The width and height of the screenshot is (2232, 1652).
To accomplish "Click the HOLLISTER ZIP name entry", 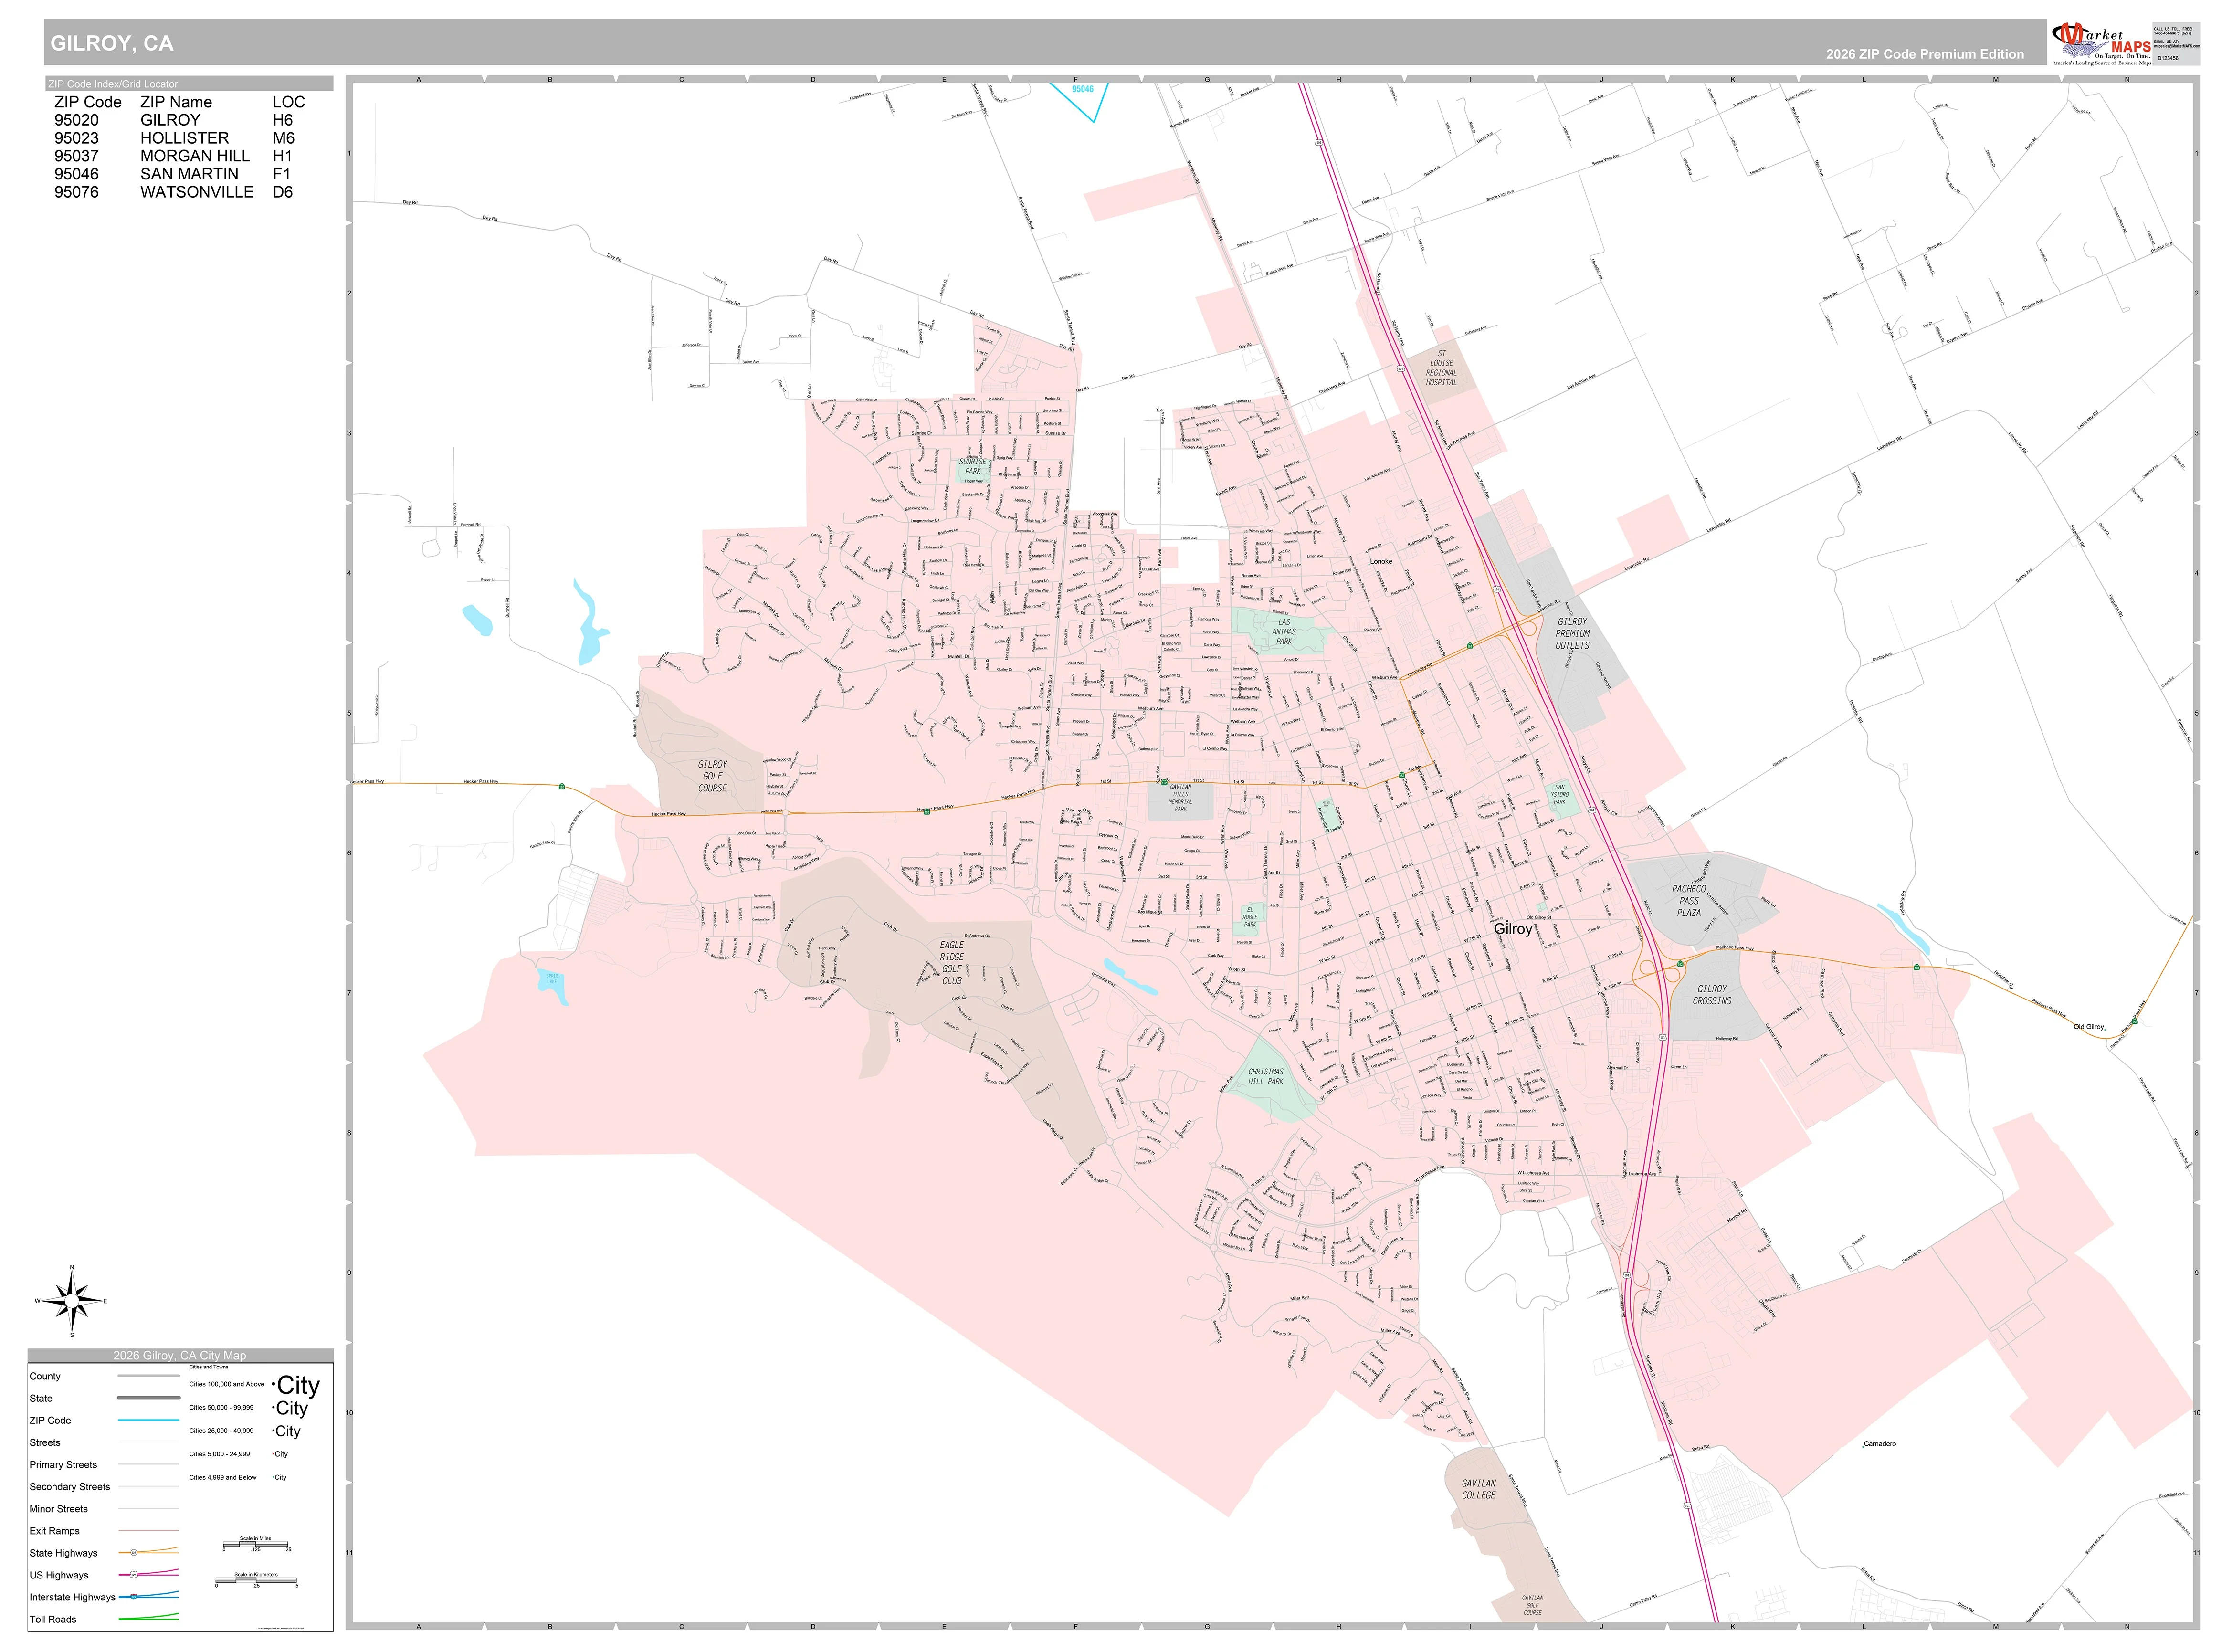I will click(185, 138).
